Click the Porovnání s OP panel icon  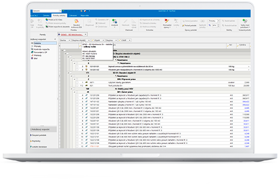(x=32, y=52)
